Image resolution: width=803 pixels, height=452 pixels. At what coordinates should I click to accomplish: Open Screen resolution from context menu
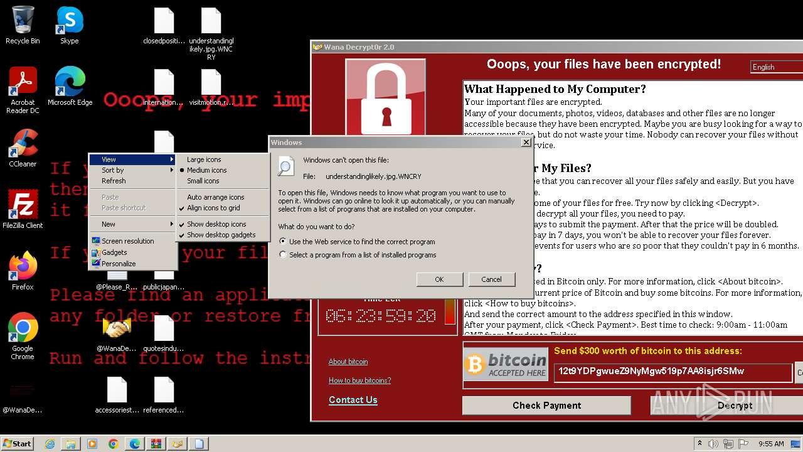tap(132, 240)
